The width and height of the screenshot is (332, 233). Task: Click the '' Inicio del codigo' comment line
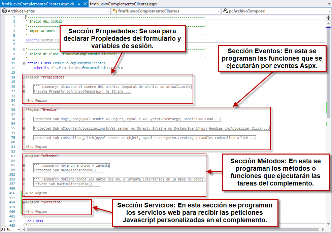[x=44, y=22]
